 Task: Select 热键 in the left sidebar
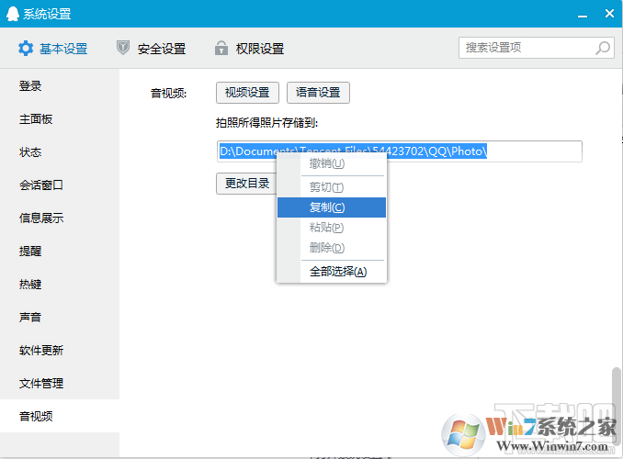pos(30,285)
